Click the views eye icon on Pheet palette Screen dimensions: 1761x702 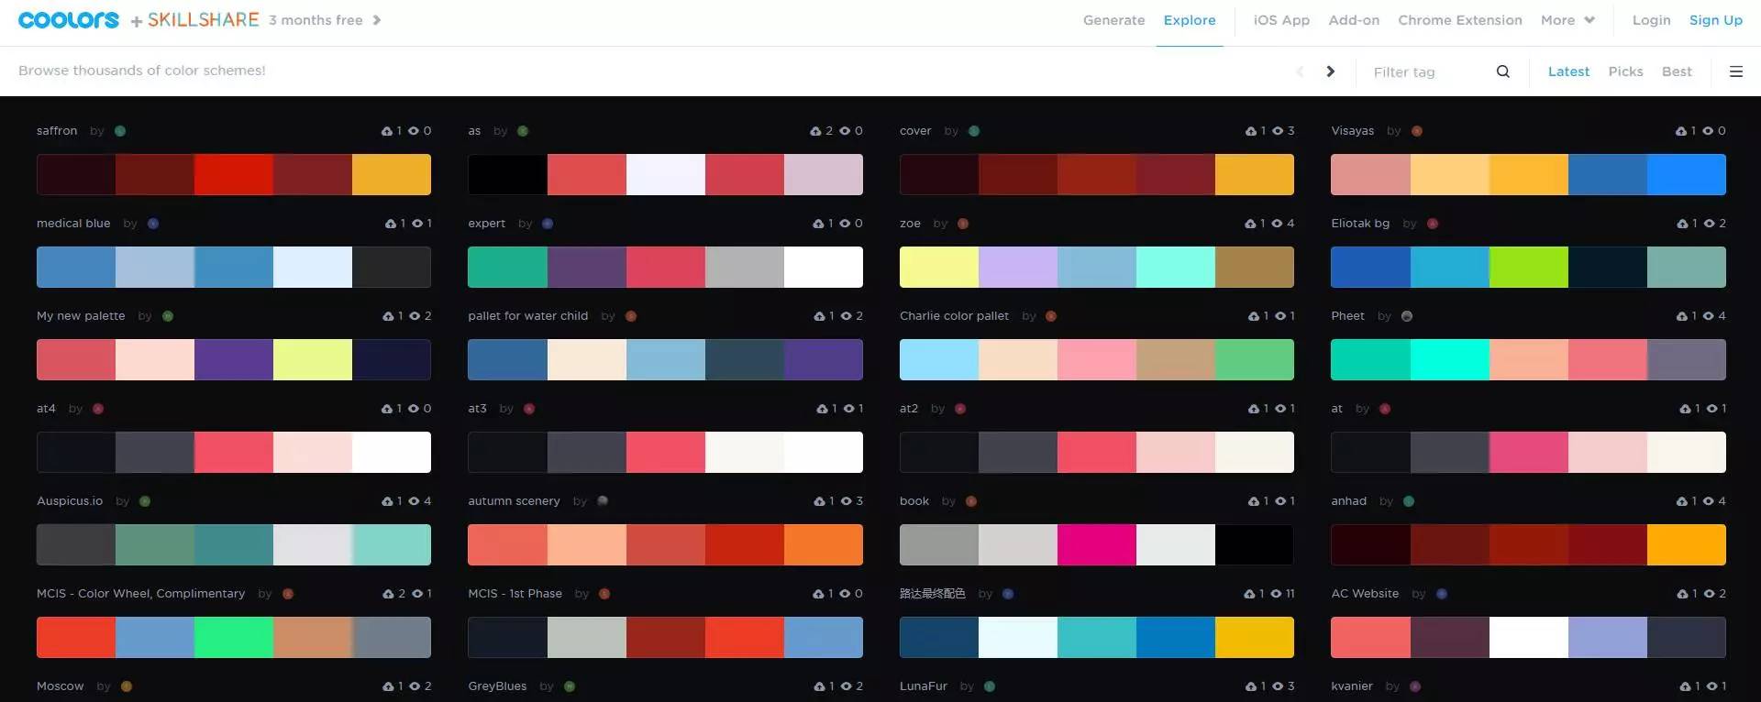(x=1708, y=316)
